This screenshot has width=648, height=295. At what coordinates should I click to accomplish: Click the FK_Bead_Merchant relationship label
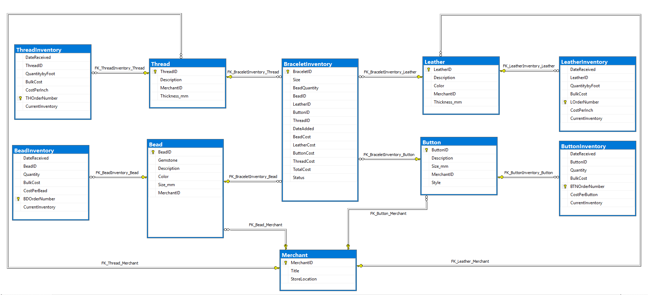pyautogui.click(x=265, y=225)
